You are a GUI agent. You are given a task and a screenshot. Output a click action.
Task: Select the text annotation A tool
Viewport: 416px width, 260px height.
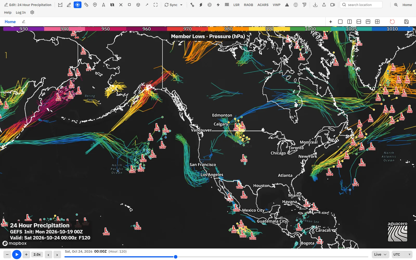tap(103, 5)
